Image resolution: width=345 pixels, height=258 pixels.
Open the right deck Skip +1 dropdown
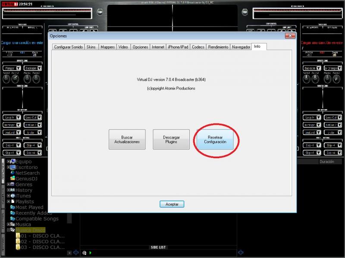[x=318, y=153]
